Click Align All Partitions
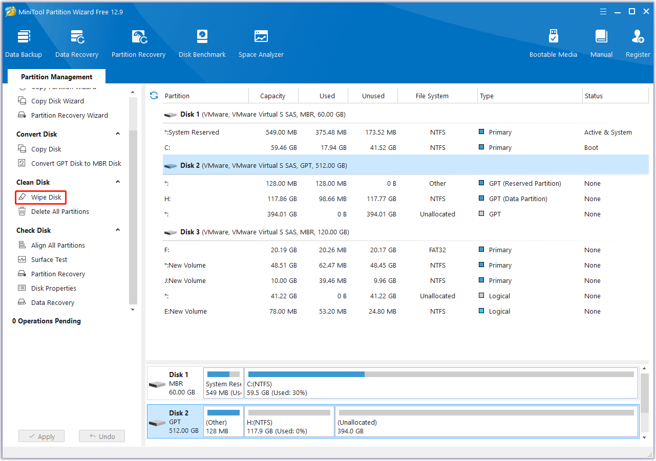The height and width of the screenshot is (461, 656). [58, 245]
